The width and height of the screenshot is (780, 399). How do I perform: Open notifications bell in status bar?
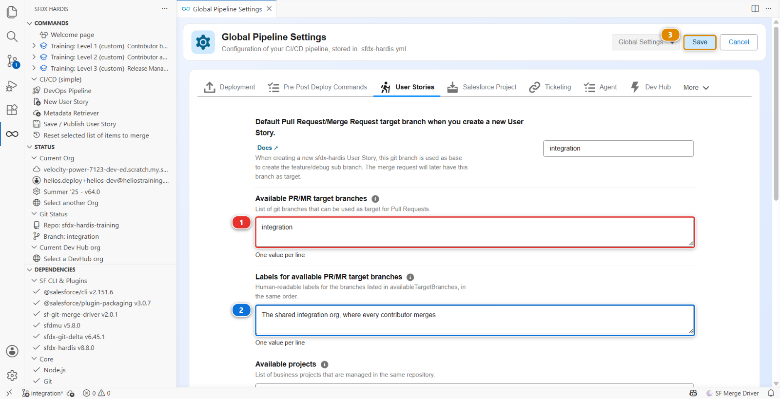(771, 393)
